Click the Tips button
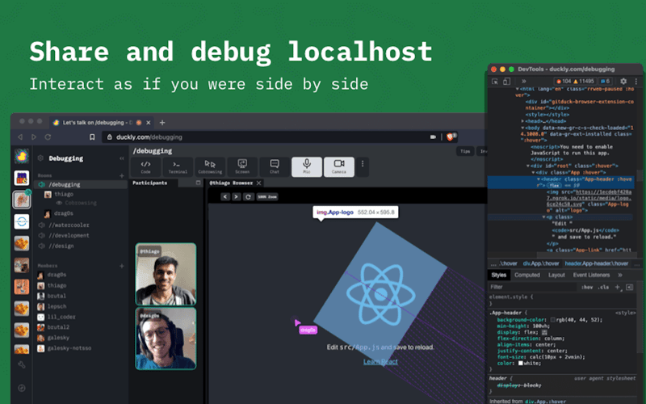 (465, 151)
